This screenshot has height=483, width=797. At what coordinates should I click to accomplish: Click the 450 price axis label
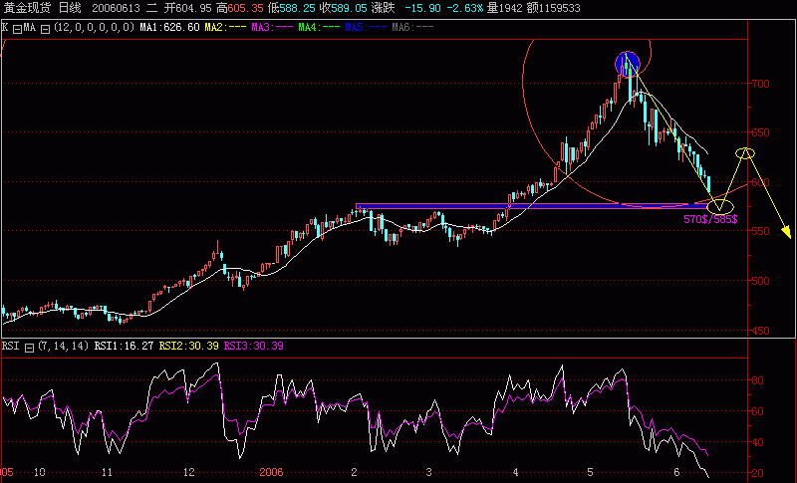point(761,331)
